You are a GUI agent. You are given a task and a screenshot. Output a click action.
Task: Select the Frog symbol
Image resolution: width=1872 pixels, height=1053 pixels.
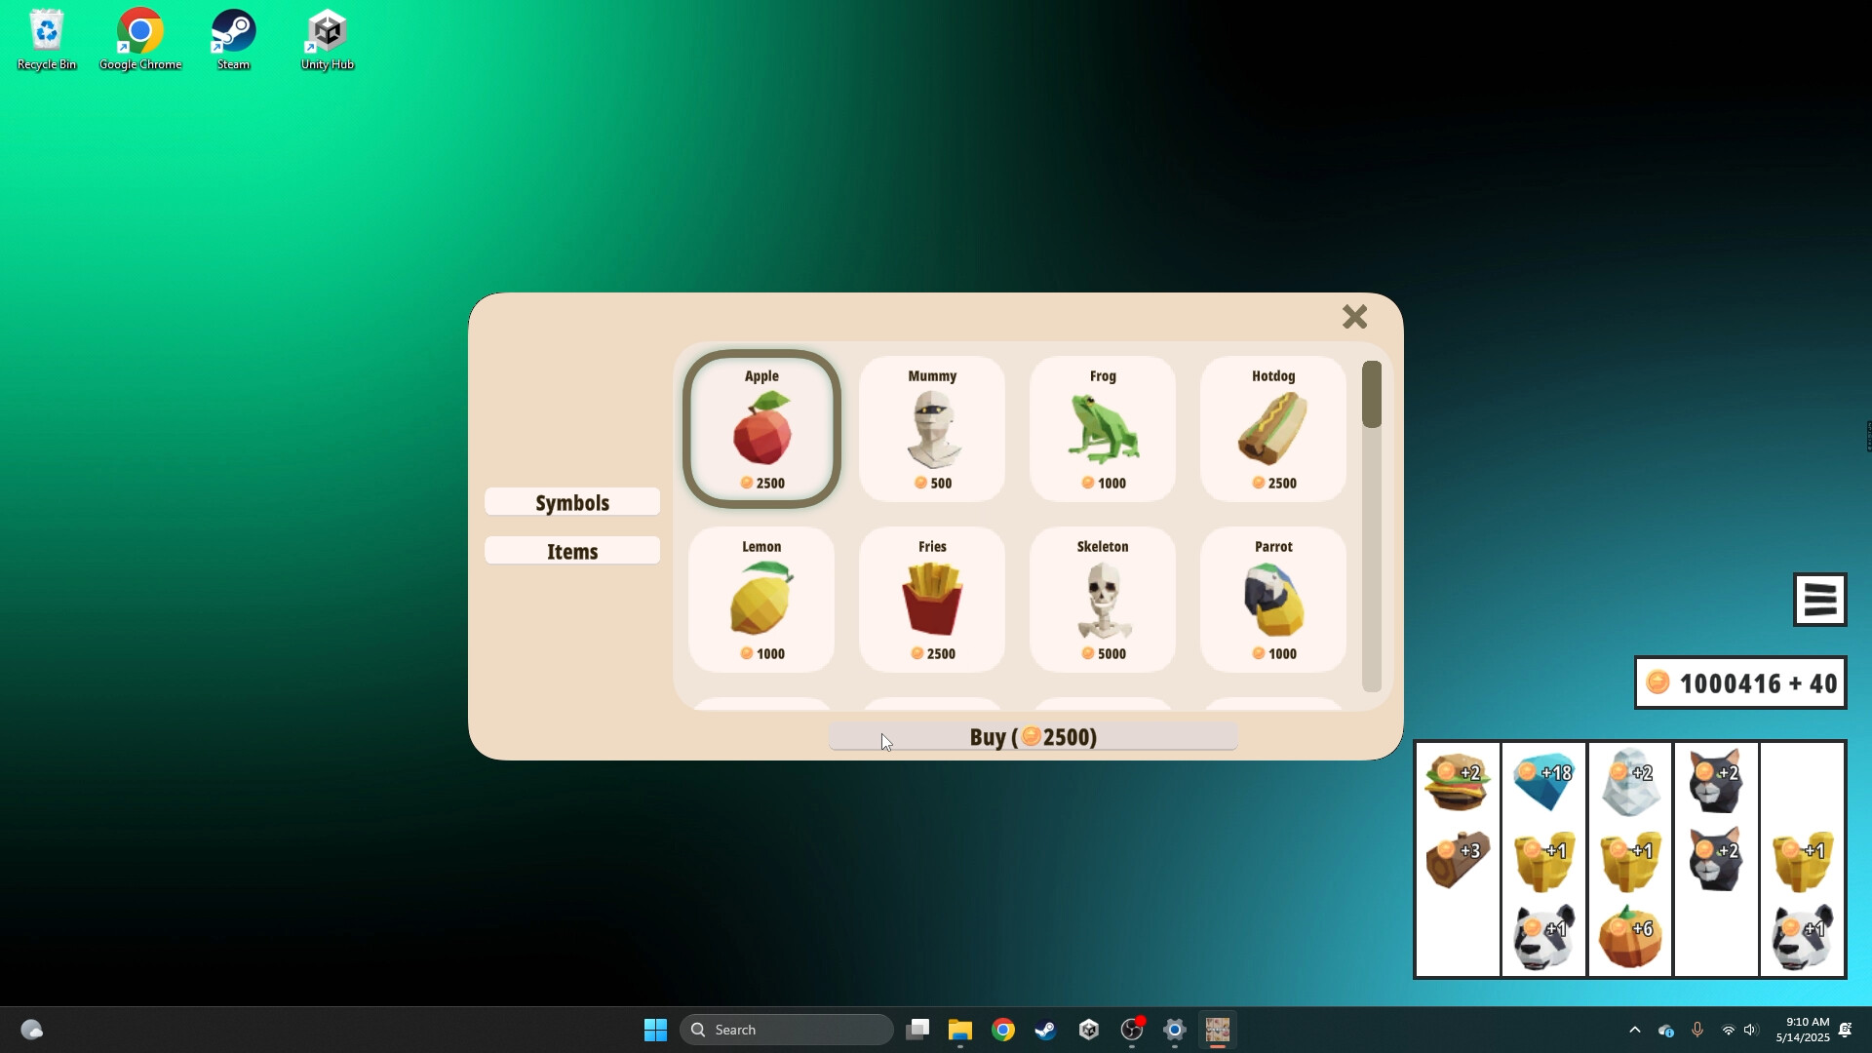pos(1101,429)
